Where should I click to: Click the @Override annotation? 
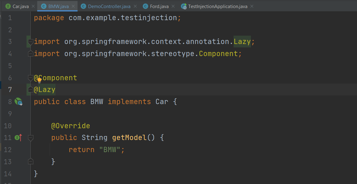click(71, 125)
